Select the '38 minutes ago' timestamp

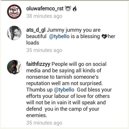point(44,16)
